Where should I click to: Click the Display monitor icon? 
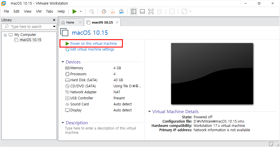coord(67,110)
